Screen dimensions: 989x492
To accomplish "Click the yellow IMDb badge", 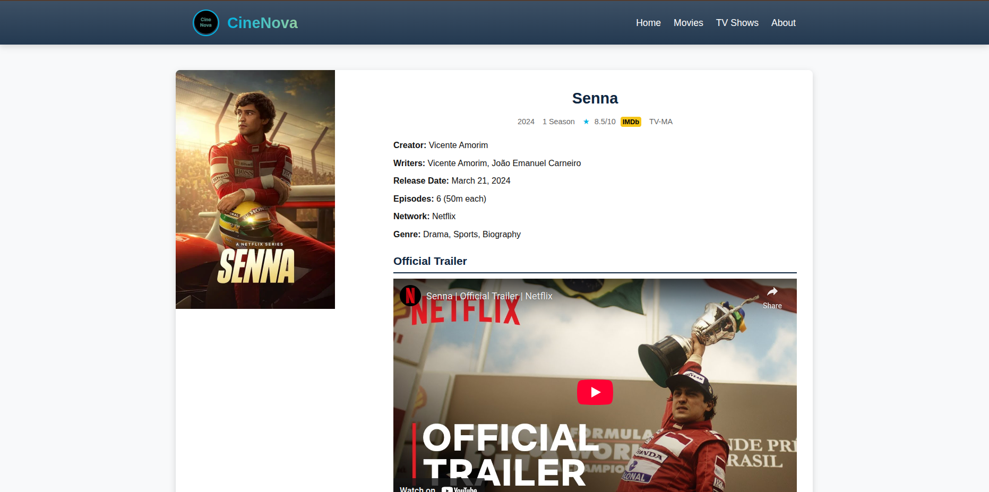I will tap(631, 122).
